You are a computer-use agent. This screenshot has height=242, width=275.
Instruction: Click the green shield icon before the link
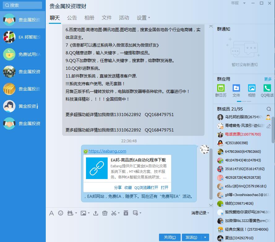86,151
